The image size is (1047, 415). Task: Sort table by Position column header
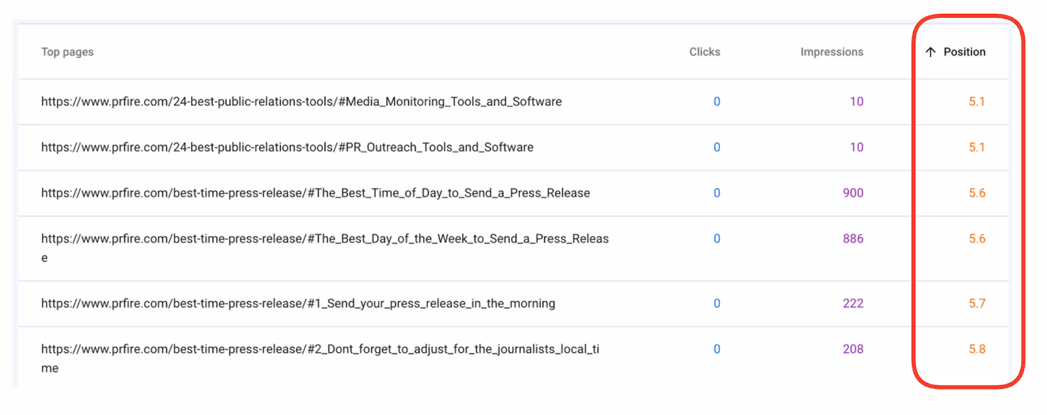(964, 52)
